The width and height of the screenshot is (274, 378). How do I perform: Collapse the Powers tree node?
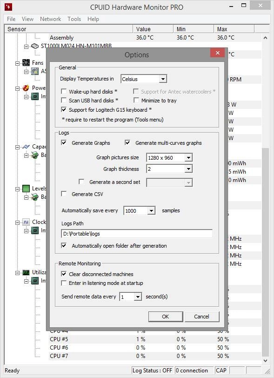point(17,88)
